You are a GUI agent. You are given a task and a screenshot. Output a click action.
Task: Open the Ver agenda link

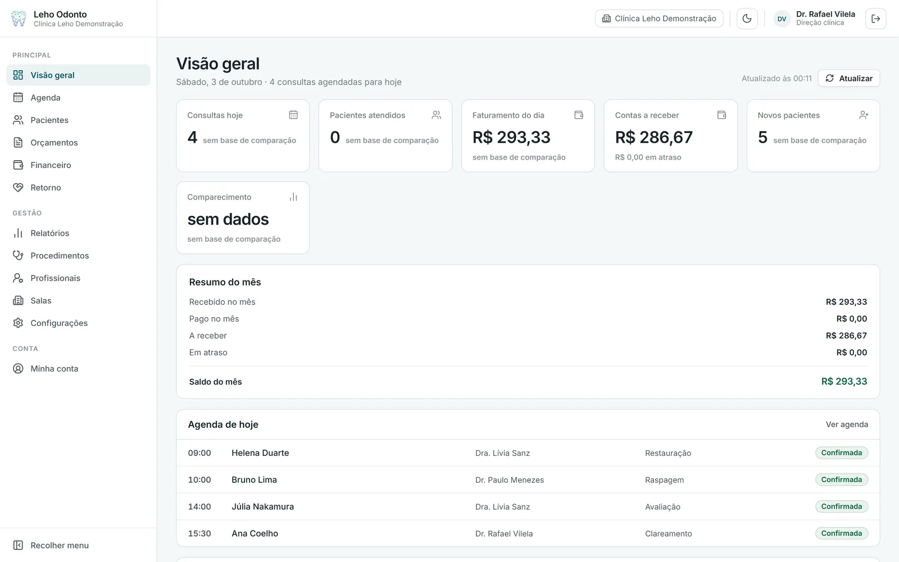pos(847,424)
